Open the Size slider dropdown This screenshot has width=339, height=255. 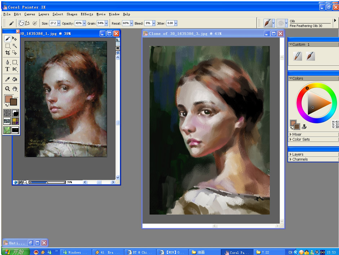pyautogui.click(x=59, y=23)
